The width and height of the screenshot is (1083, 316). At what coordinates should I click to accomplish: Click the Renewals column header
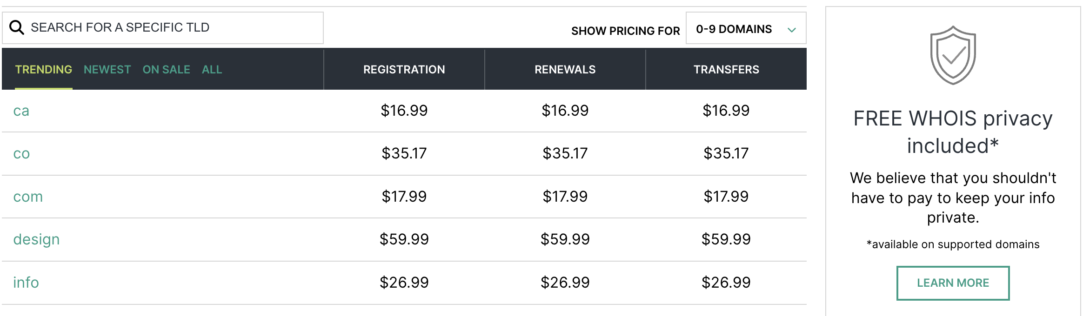[565, 70]
